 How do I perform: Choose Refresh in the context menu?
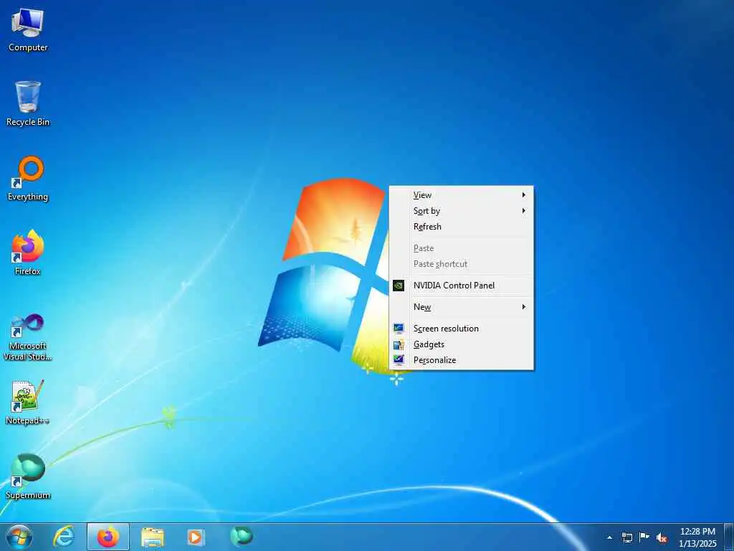(461, 227)
